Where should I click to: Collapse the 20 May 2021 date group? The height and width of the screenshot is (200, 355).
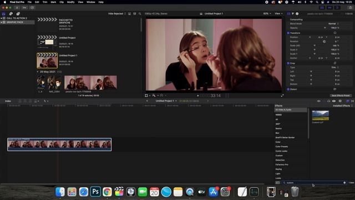pyautogui.click(x=38, y=72)
